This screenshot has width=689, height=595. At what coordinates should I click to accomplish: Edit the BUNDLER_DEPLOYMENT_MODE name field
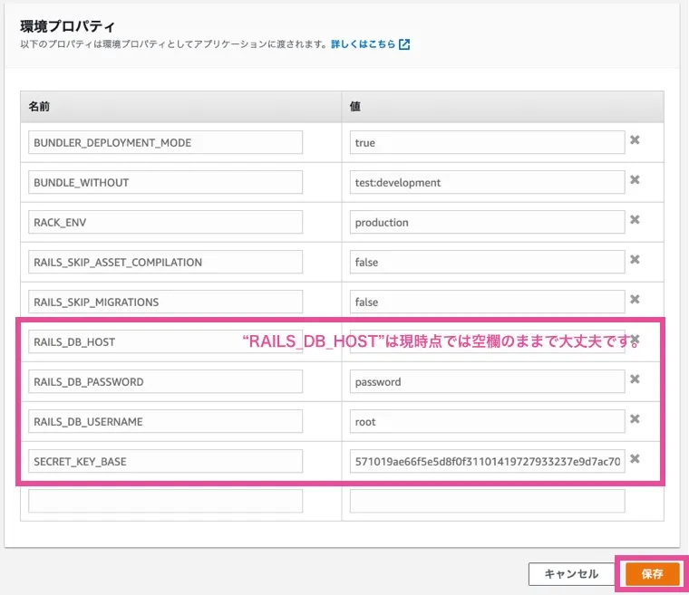click(x=165, y=142)
